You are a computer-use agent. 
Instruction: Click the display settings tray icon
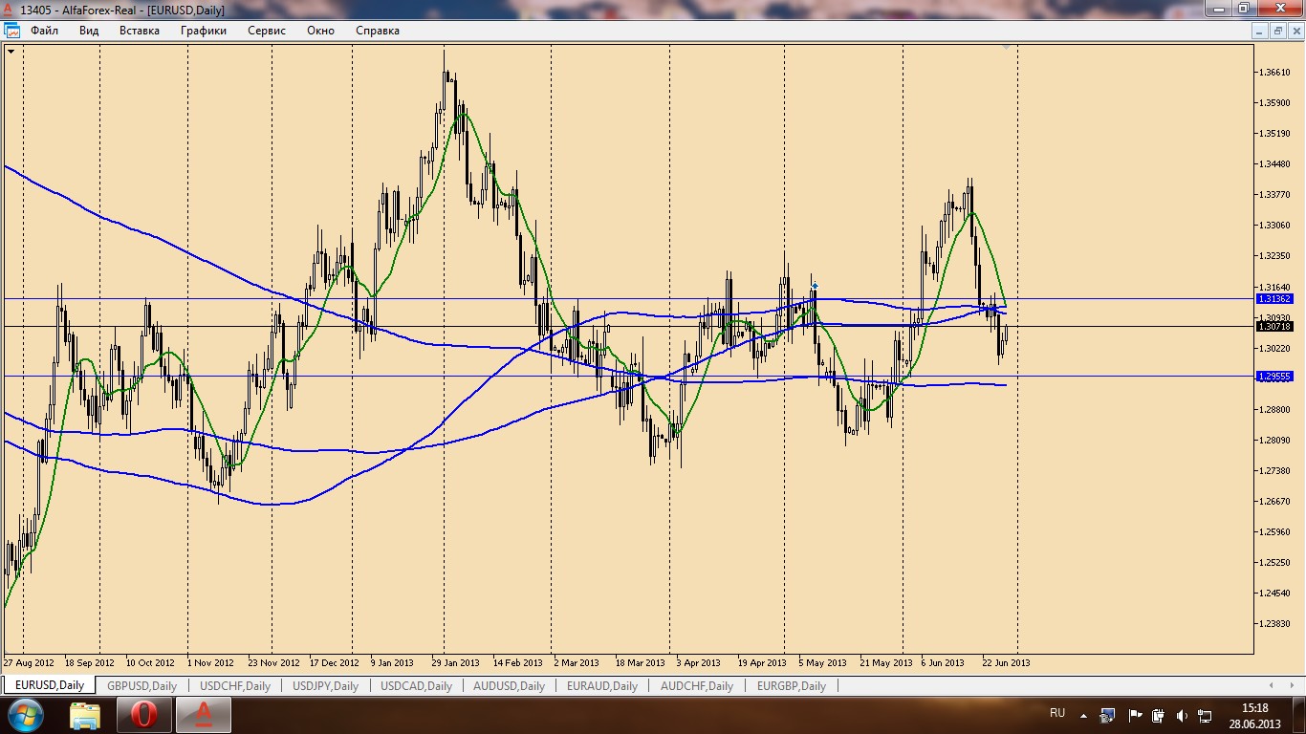(x=1108, y=715)
